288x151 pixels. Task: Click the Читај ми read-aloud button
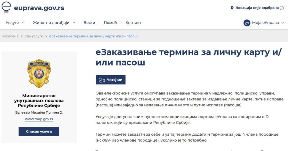tap(111, 80)
